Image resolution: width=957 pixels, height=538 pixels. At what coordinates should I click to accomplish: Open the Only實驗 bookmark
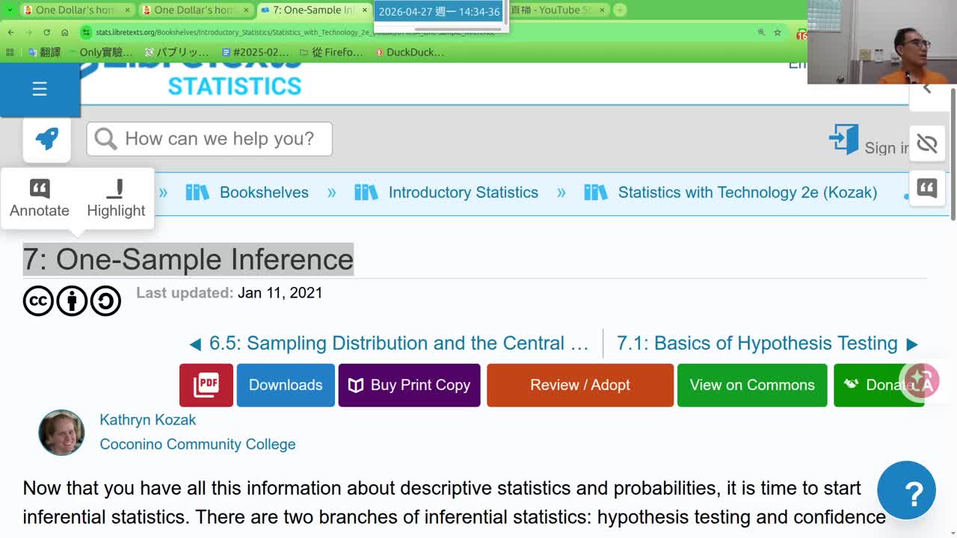pos(100,52)
